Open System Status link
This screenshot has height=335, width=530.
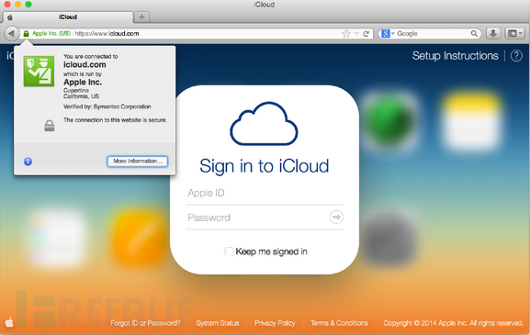point(218,323)
